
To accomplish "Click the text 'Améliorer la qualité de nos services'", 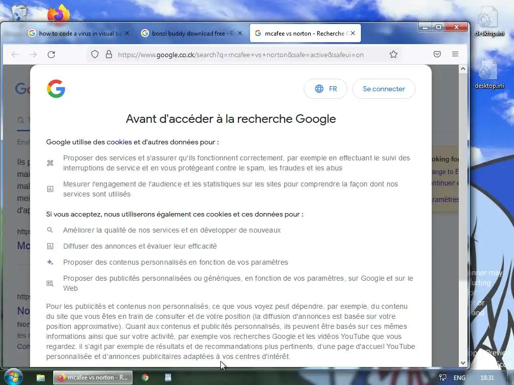I will (119, 230).
